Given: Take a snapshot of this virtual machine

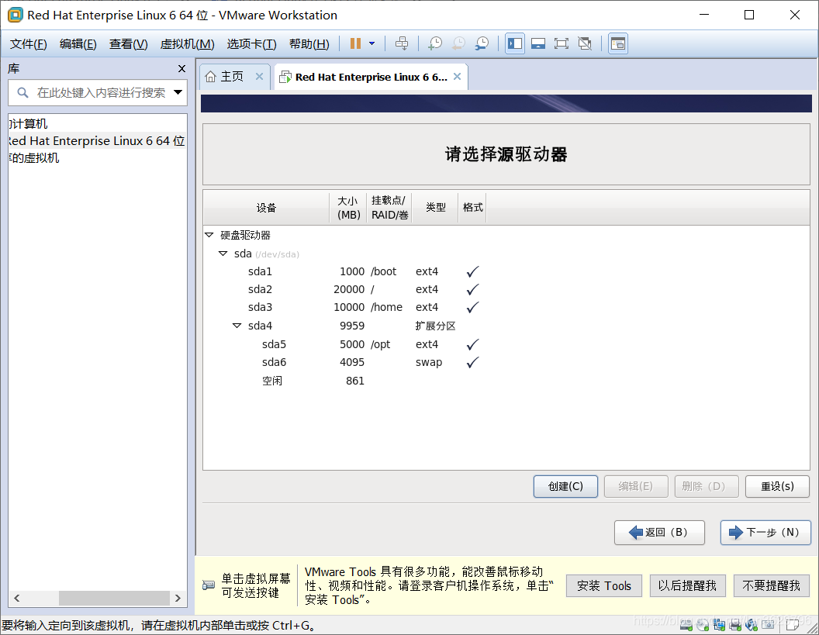Looking at the screenshot, I should pyautogui.click(x=434, y=43).
